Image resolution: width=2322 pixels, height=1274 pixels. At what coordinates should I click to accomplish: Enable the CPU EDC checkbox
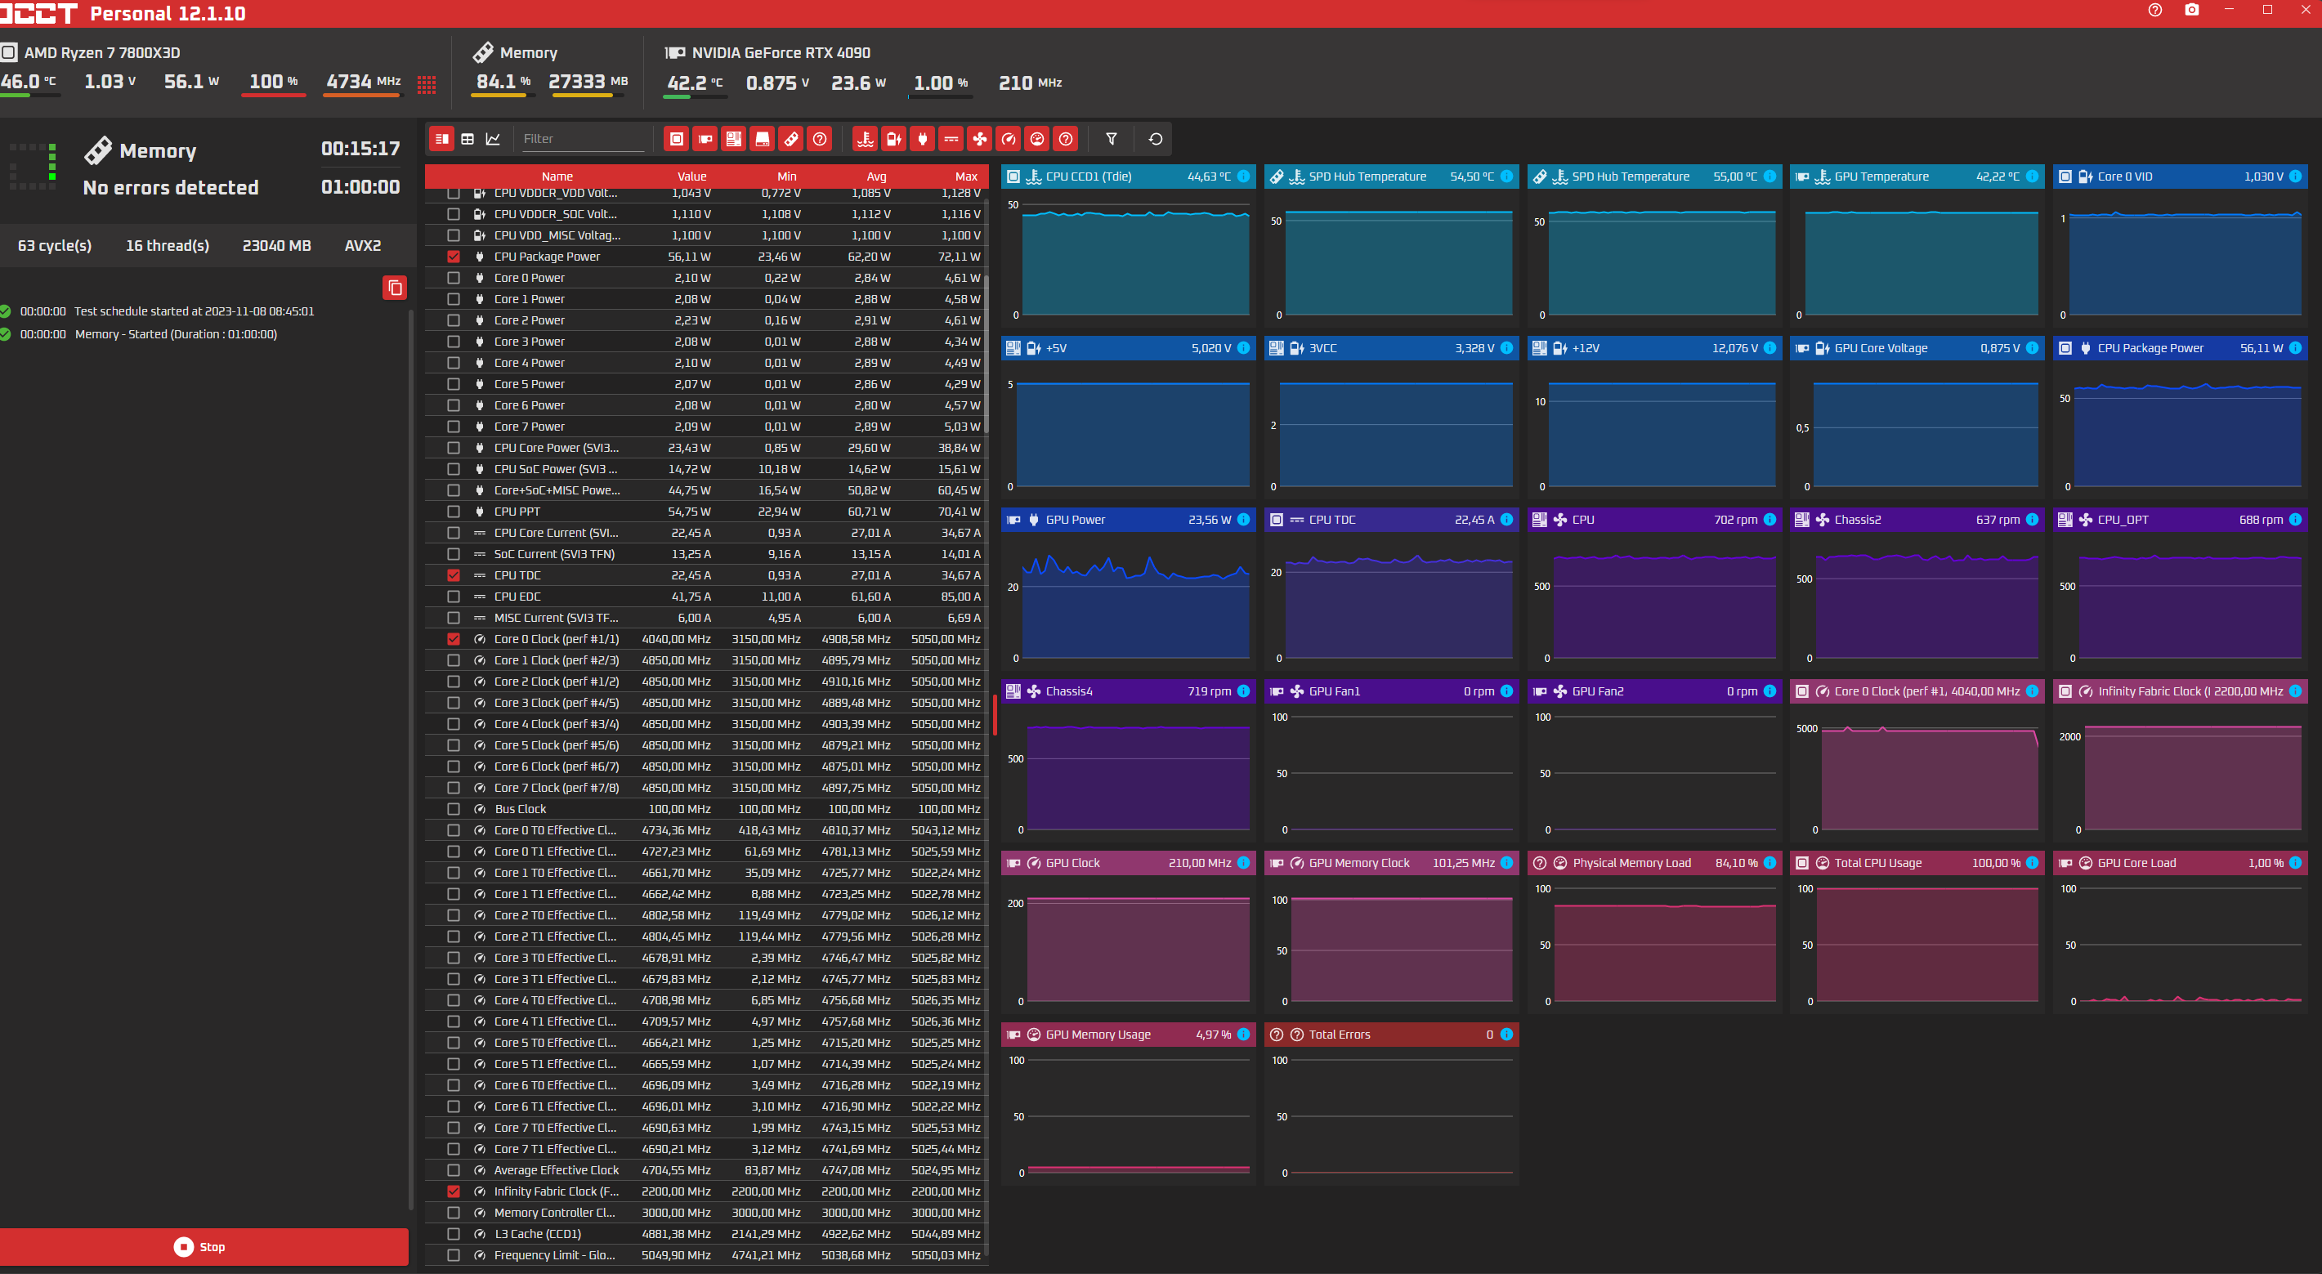point(454,597)
